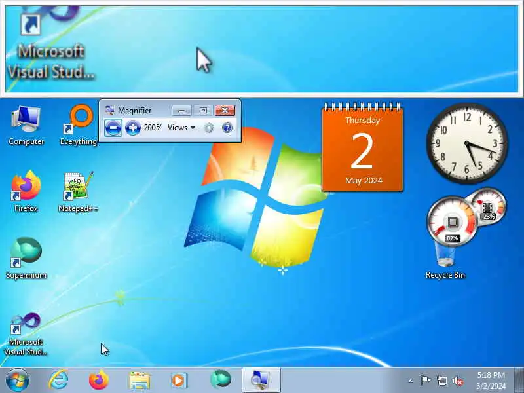Click the Magnifier taskbar button
This screenshot has width=524, height=393.
click(x=261, y=380)
